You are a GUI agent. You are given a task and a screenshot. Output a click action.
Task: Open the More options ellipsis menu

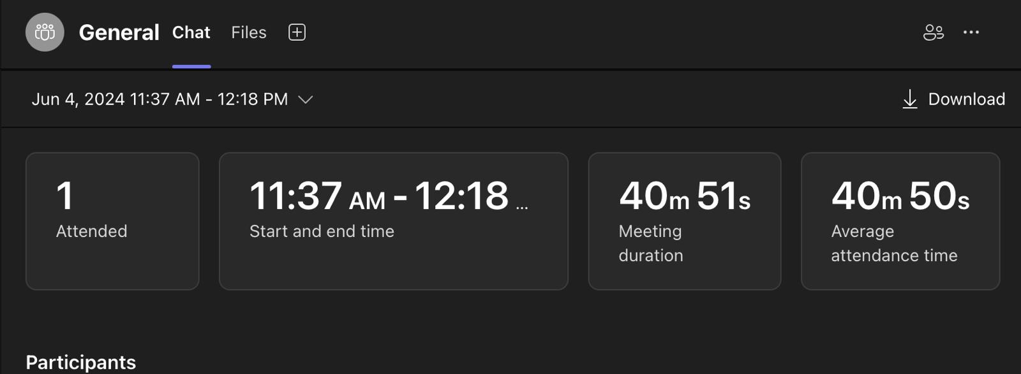[x=971, y=32]
